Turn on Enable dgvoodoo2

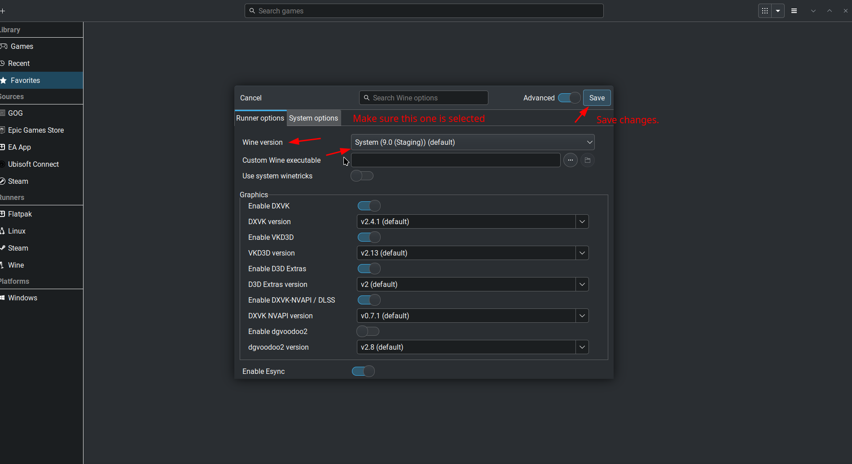[x=367, y=331]
